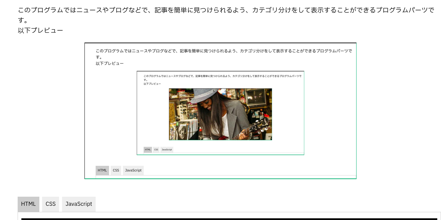The width and height of the screenshot is (441, 220).
Task: Select the HTML tab inside the first preview
Action: [x=102, y=170]
